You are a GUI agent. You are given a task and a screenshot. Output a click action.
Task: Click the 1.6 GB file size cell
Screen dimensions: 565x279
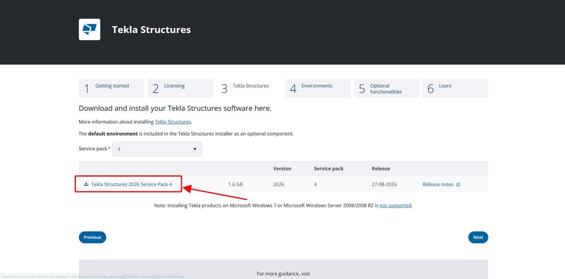click(x=235, y=184)
